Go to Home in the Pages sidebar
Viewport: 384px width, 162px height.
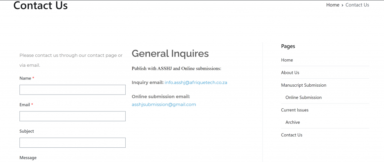point(287,60)
